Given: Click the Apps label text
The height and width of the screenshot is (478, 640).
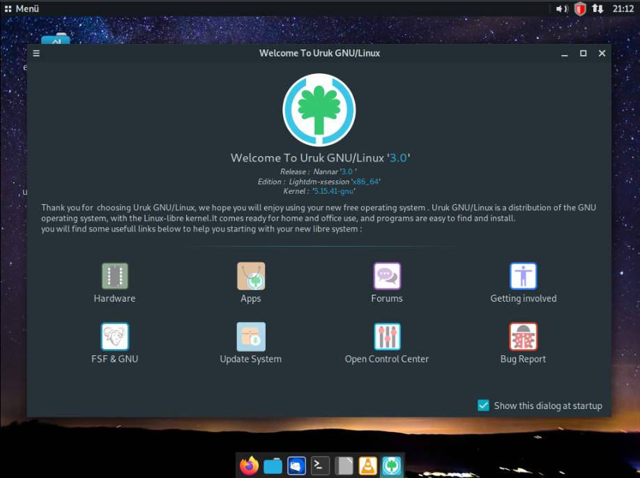Looking at the screenshot, I should (250, 299).
